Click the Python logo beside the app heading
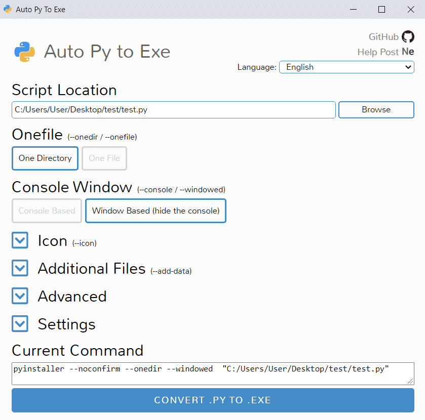The image size is (425, 420). coord(25,52)
